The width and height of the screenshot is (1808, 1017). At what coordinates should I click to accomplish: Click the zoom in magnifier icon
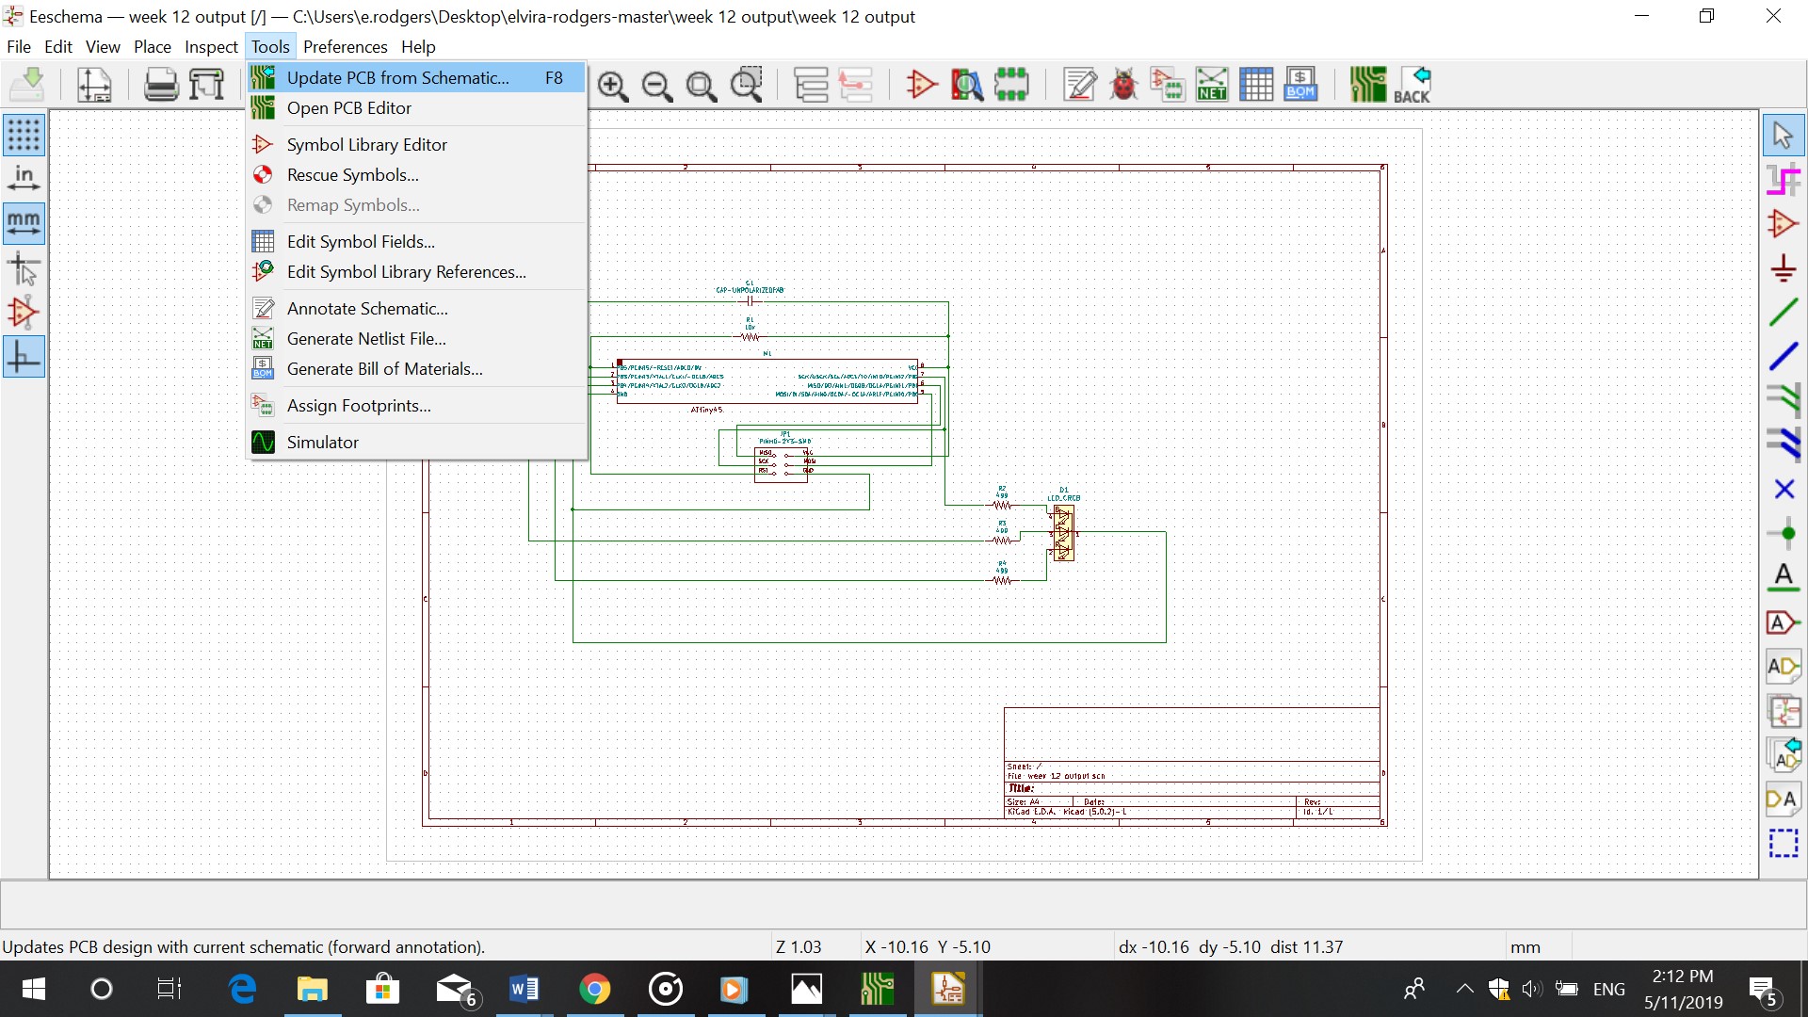612,86
